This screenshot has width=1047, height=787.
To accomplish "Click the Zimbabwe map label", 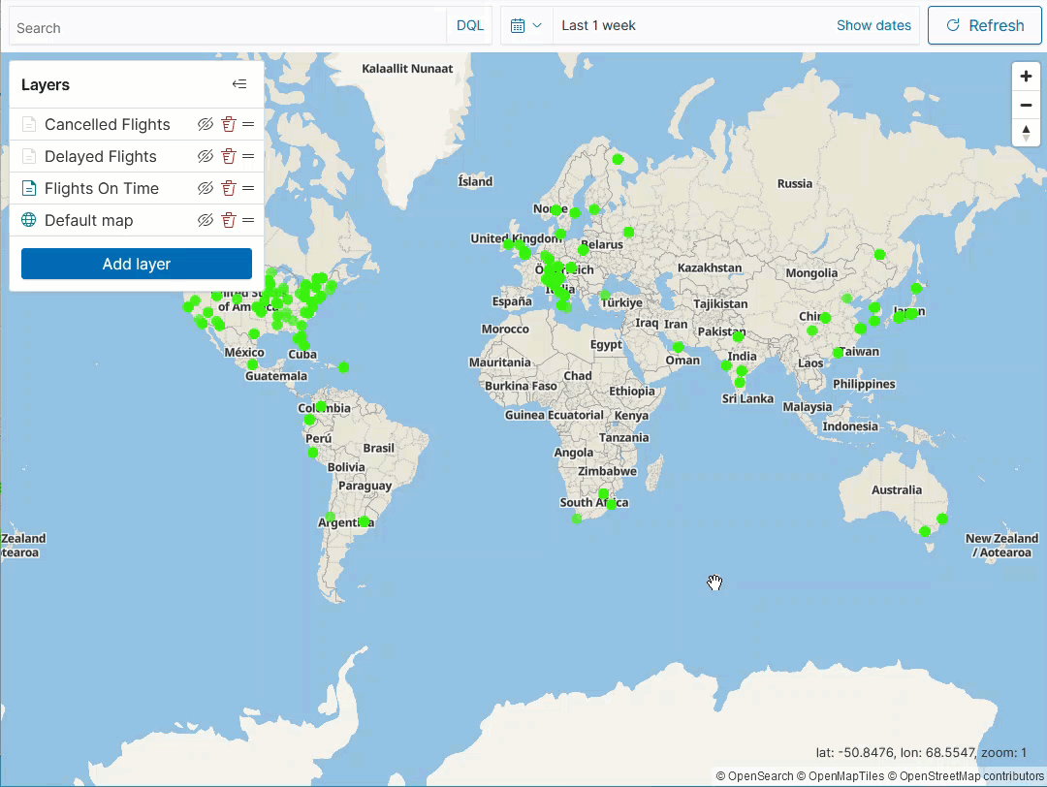I will click(607, 471).
